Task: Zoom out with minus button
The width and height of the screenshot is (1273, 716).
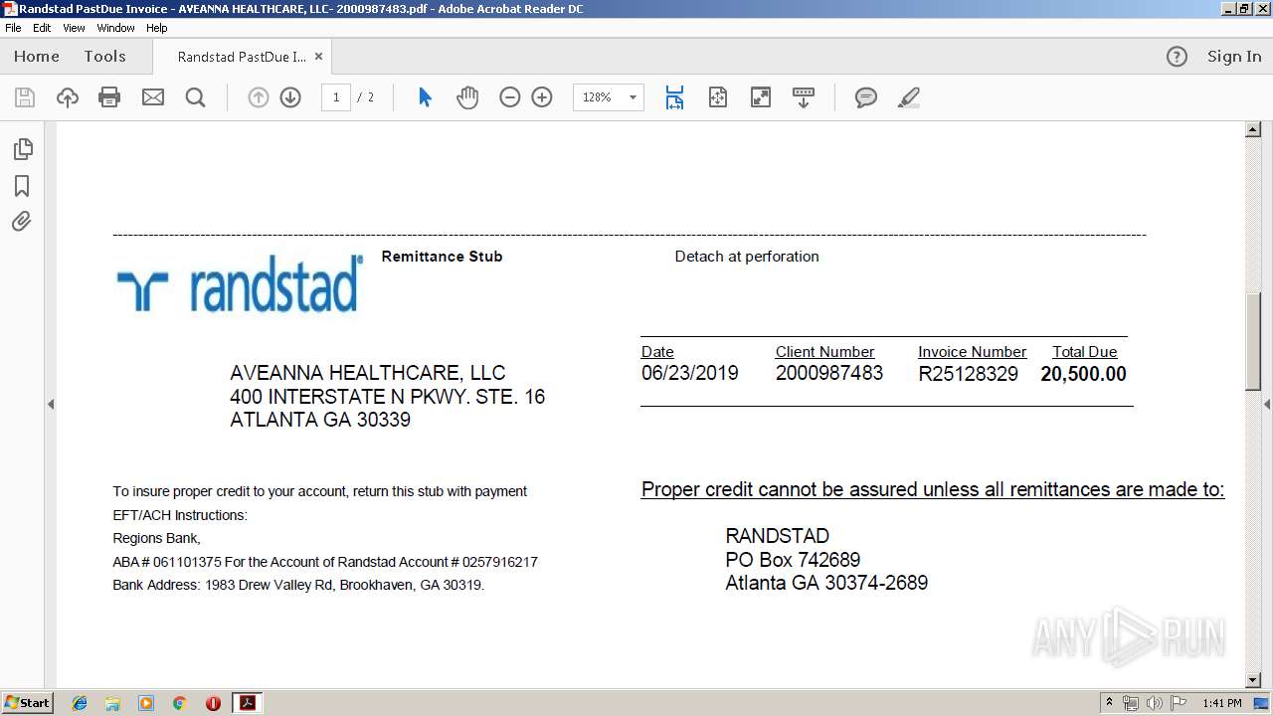Action: [x=510, y=97]
